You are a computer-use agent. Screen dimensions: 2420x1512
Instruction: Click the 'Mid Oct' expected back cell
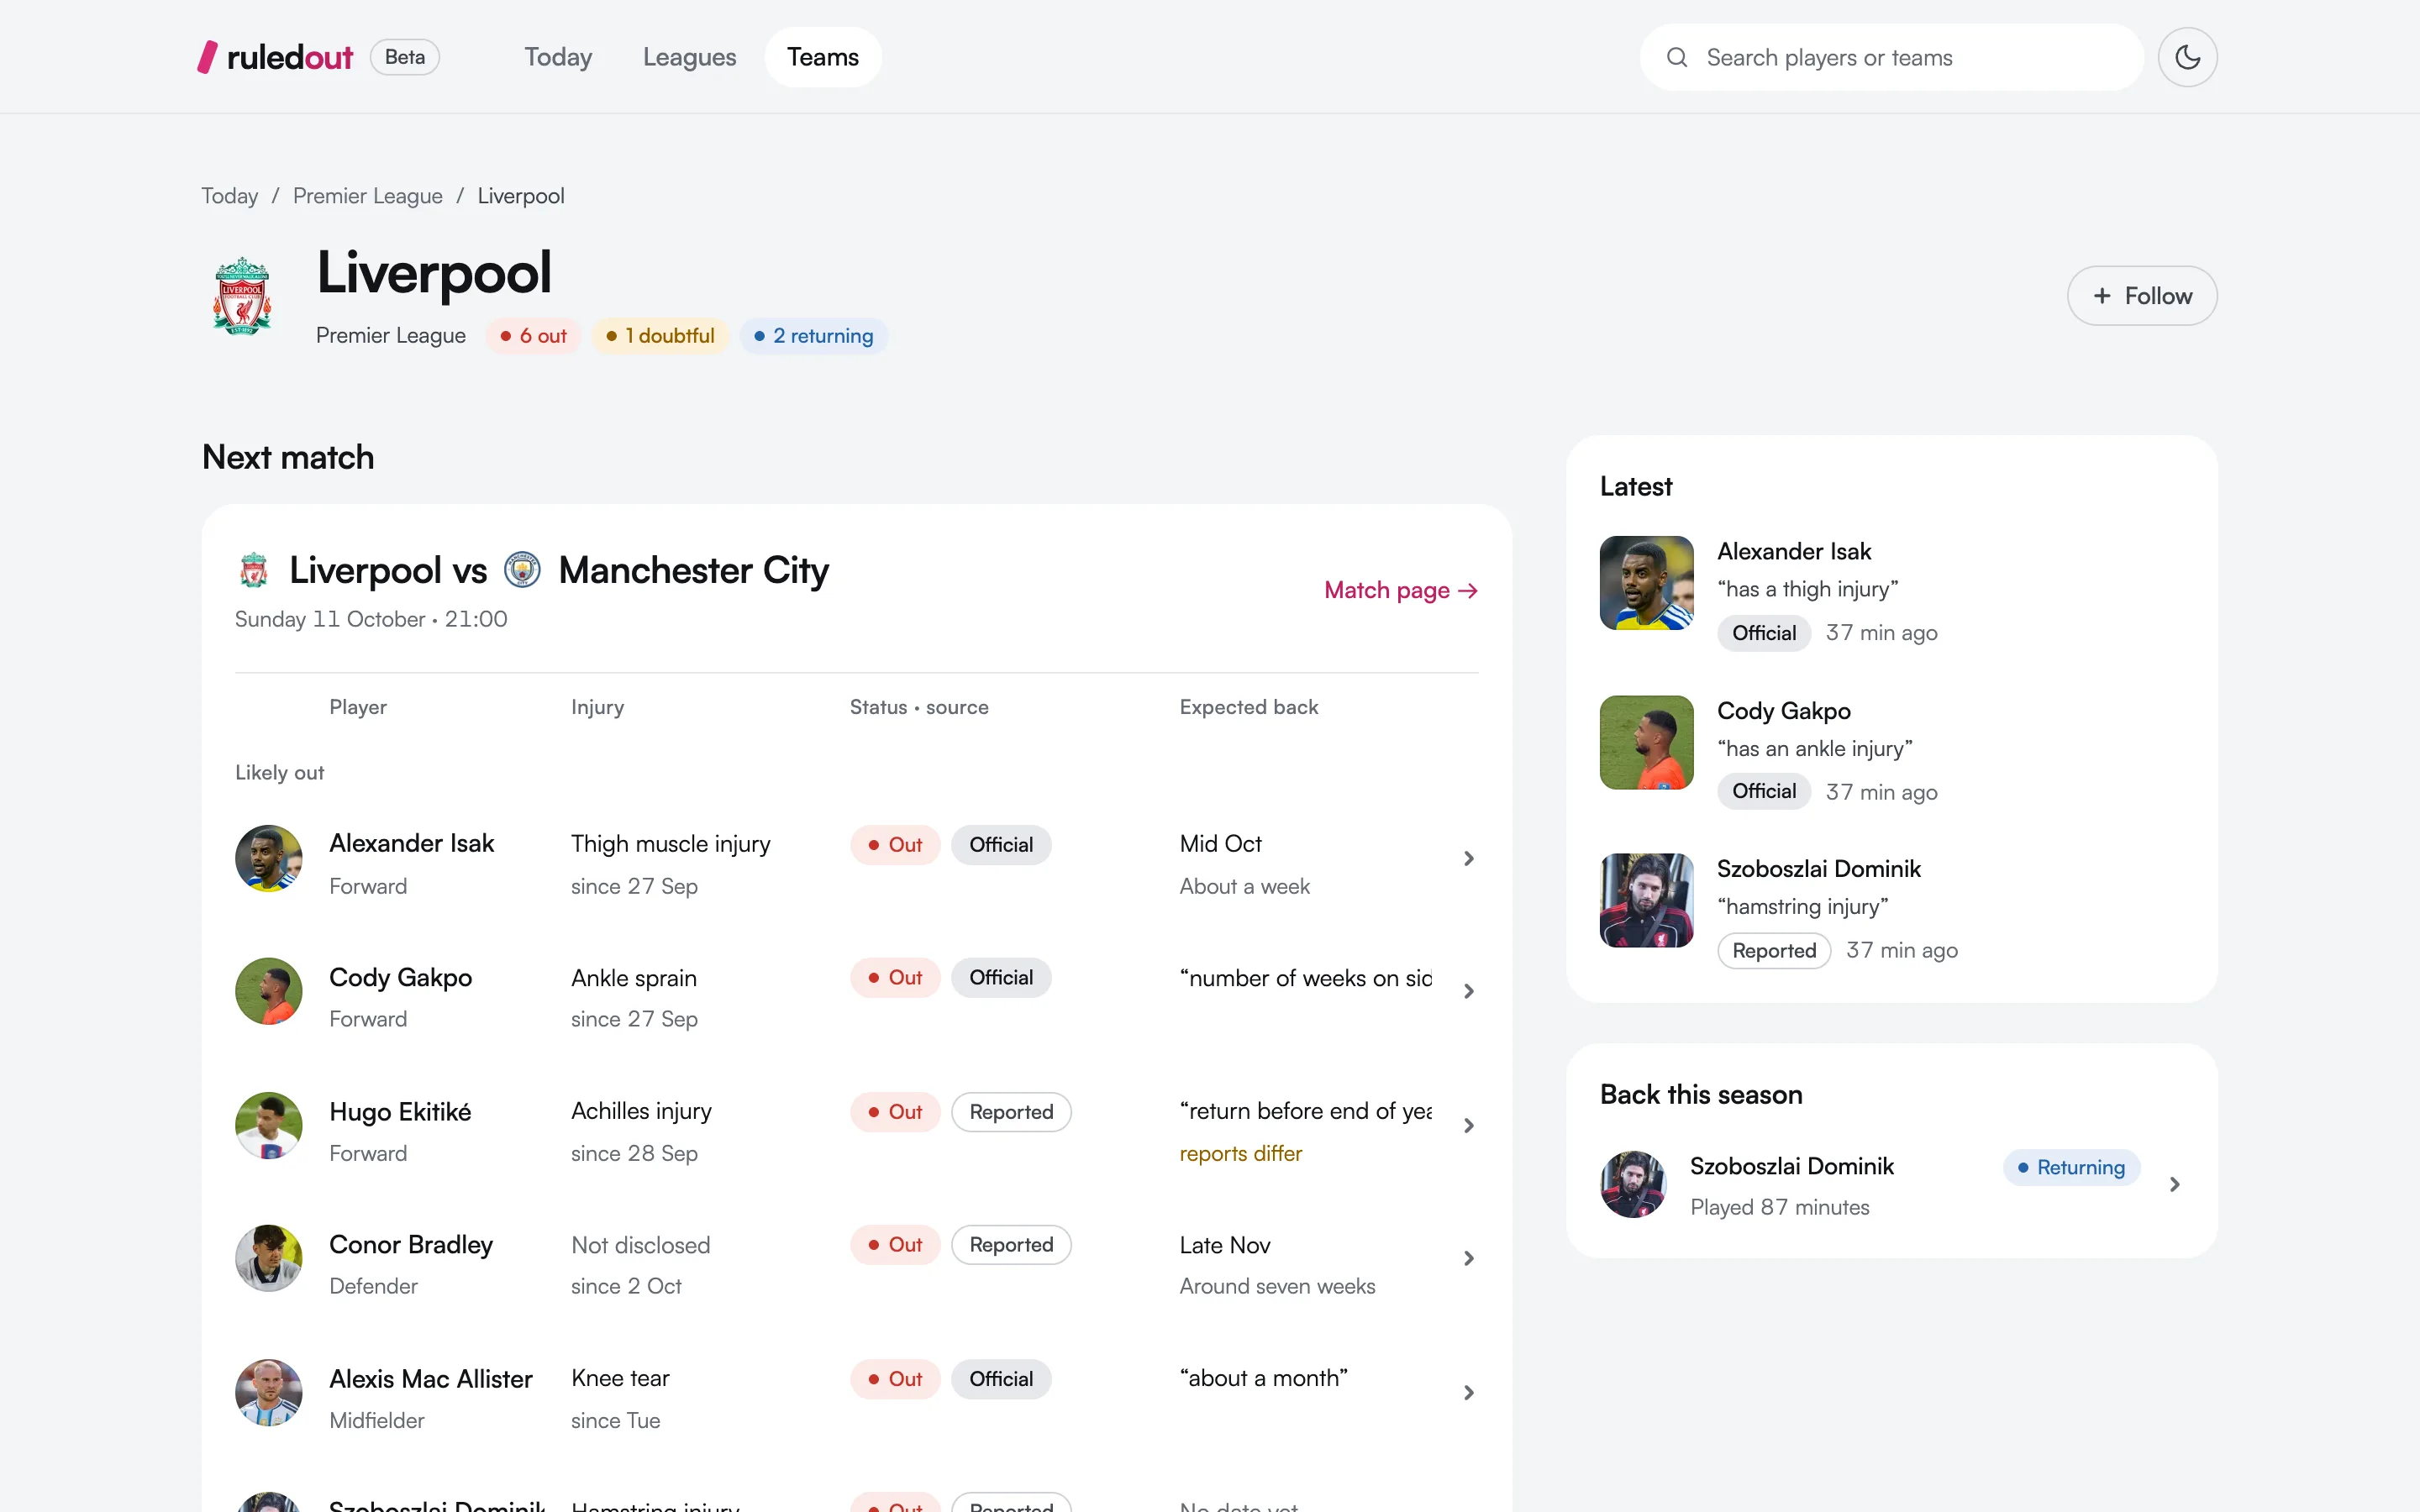click(x=1220, y=844)
